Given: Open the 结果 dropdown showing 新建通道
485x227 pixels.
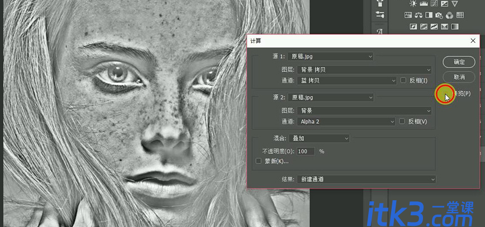Looking at the screenshot, I should pyautogui.click(x=366, y=179).
